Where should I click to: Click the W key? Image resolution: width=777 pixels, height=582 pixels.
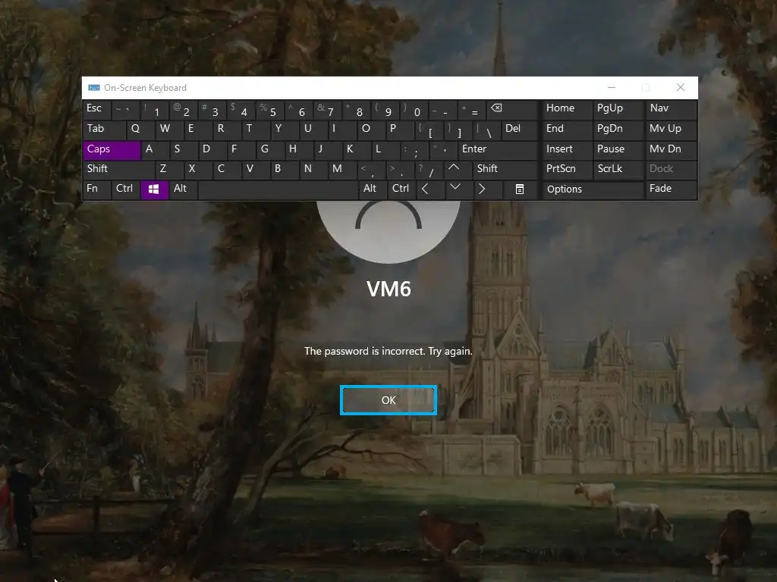(169, 130)
